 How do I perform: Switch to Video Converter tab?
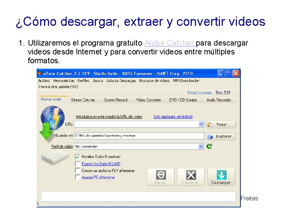[x=150, y=100]
